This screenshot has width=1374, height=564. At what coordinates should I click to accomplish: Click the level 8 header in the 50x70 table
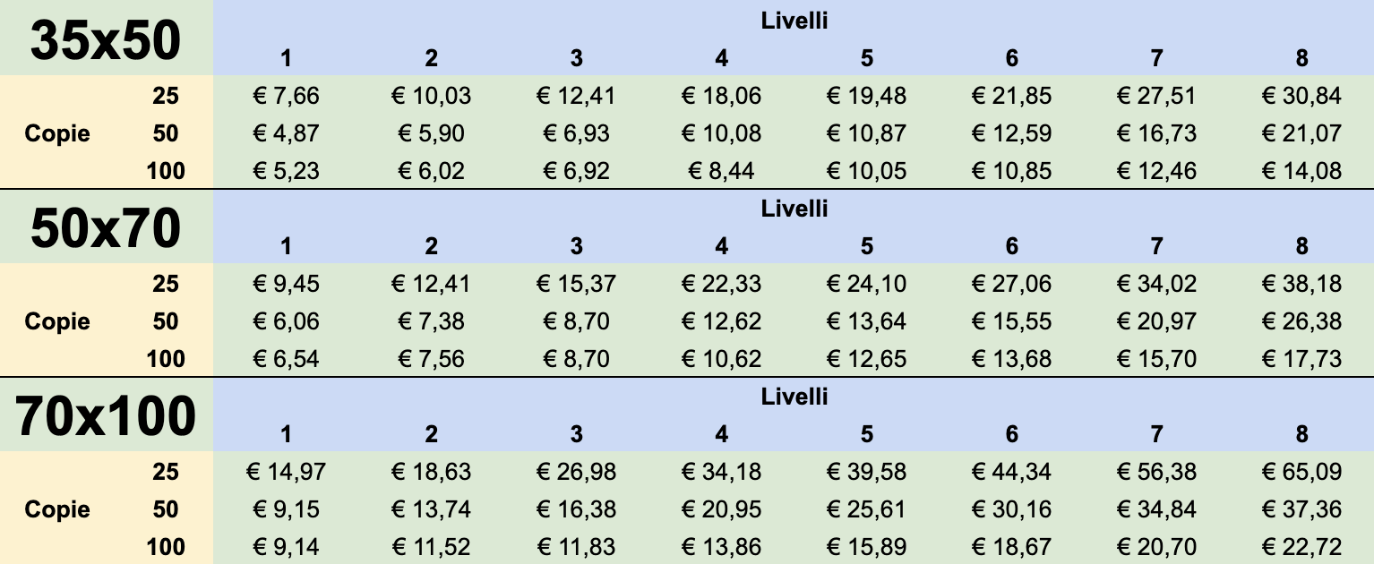tap(1301, 246)
